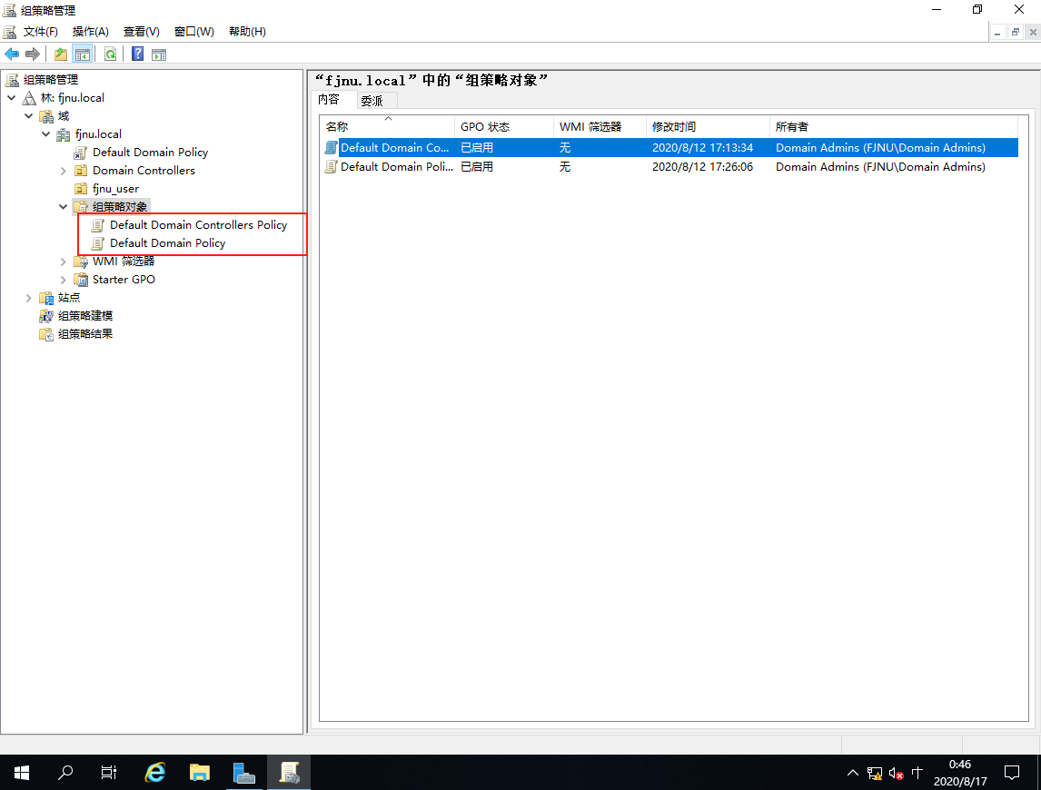
Task: Click the 组策略对象 folder icon
Action: tap(80, 207)
